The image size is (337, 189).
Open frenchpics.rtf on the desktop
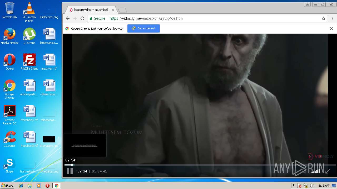(29, 113)
